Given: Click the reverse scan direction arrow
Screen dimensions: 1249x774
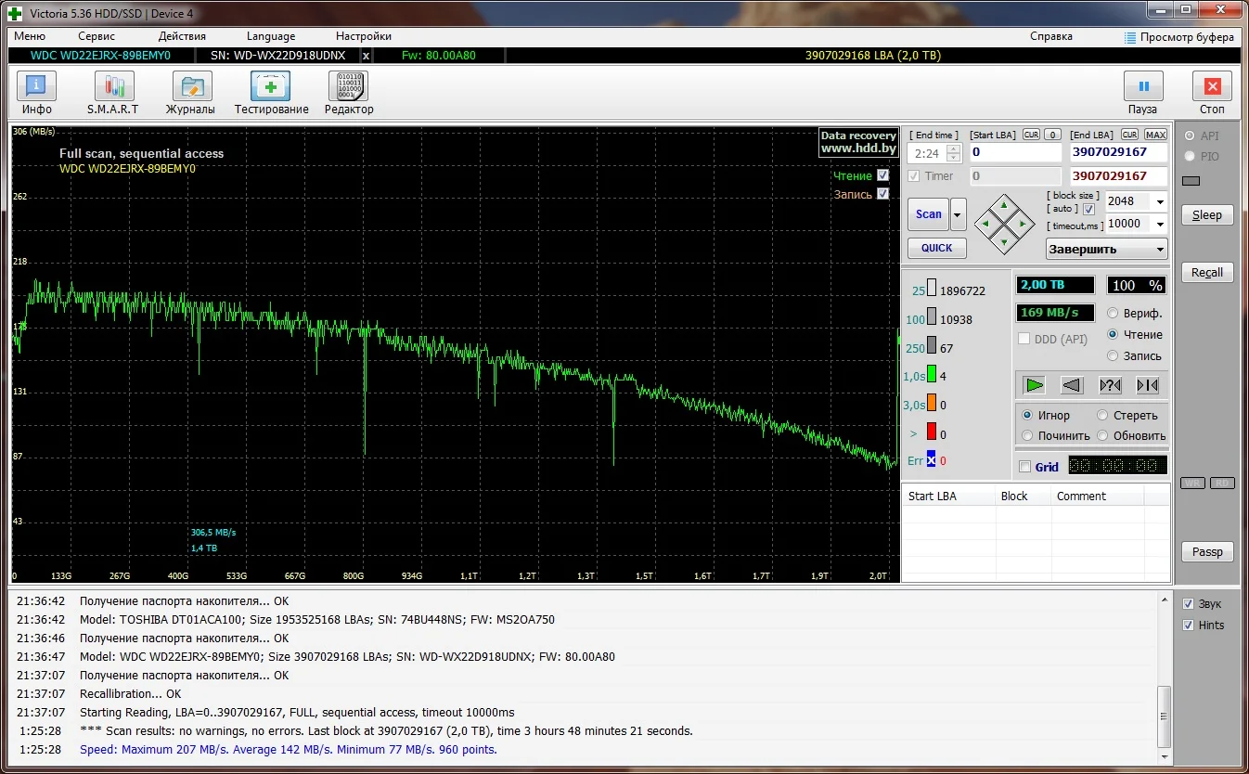Looking at the screenshot, I should 1072,385.
